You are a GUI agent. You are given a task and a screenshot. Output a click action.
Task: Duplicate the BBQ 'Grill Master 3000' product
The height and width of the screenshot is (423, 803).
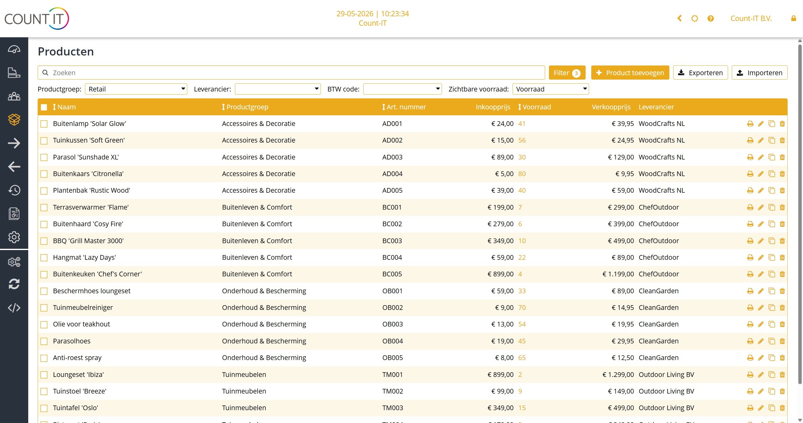tap(772, 241)
